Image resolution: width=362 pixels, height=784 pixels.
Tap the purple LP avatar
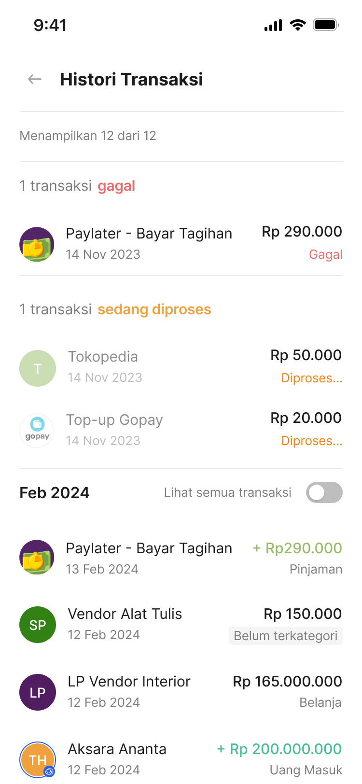coord(38,692)
